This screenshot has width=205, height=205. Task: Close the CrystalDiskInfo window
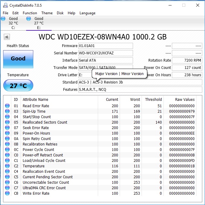click(x=198, y=5)
